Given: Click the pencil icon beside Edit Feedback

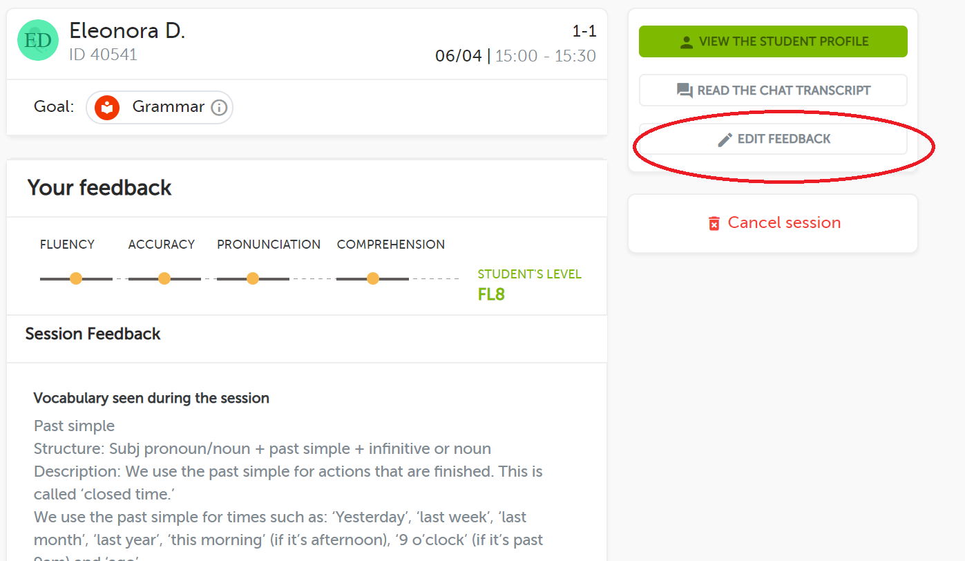Looking at the screenshot, I should coord(725,140).
